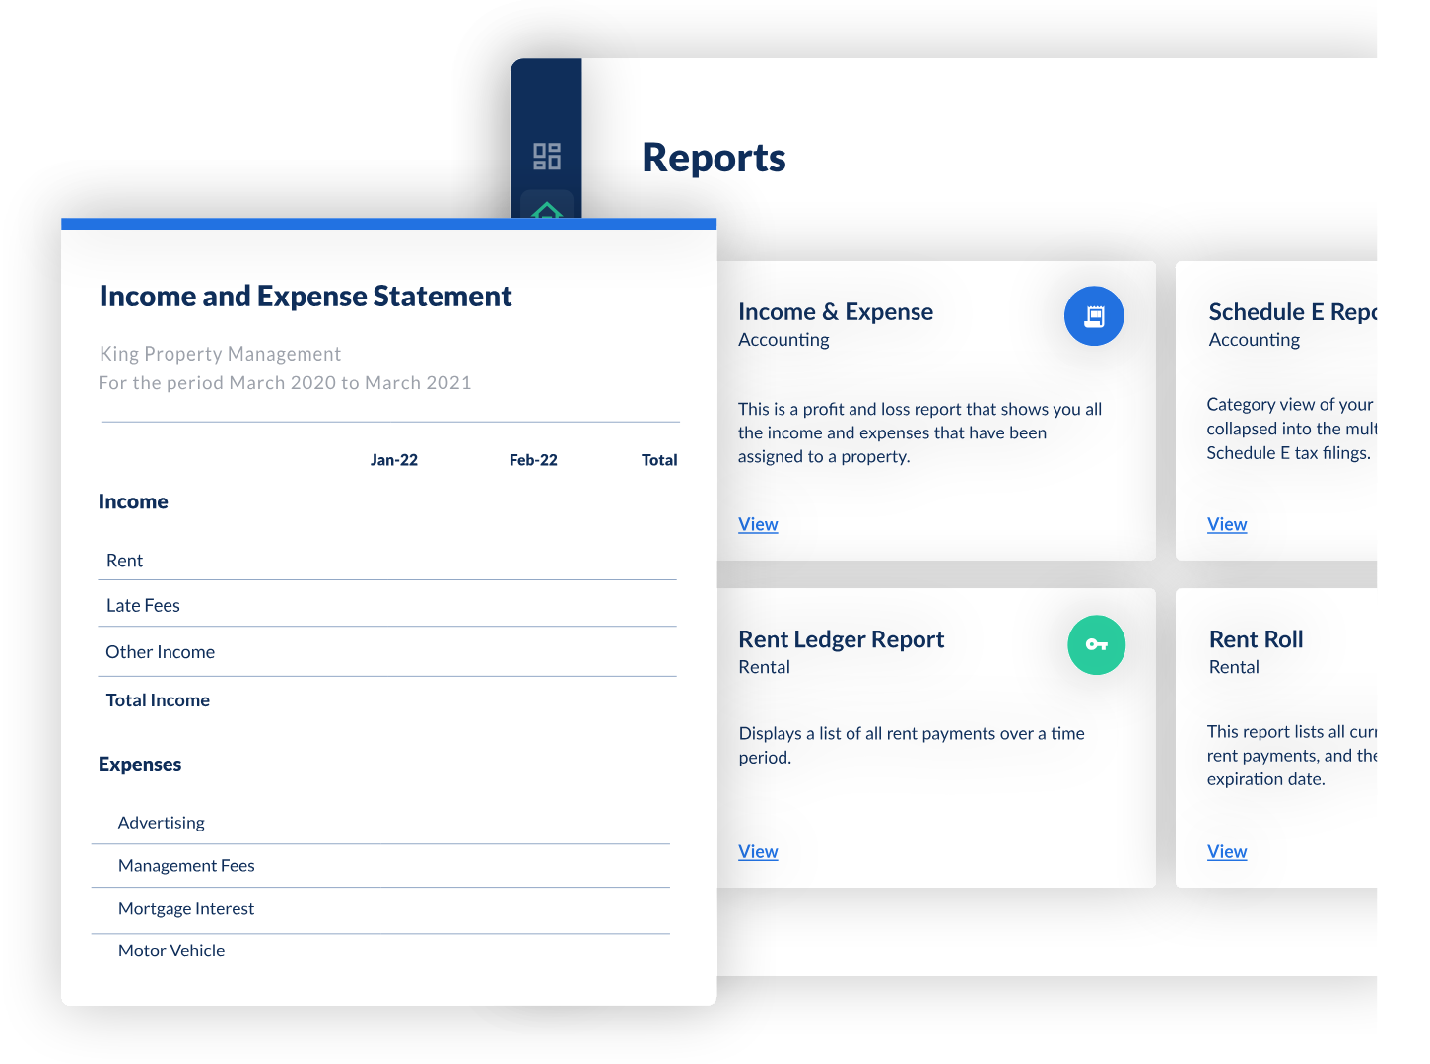This screenshot has height=1064, width=1430.
Task: Follow the View link for Rent Ledger Report
Action: 758,851
